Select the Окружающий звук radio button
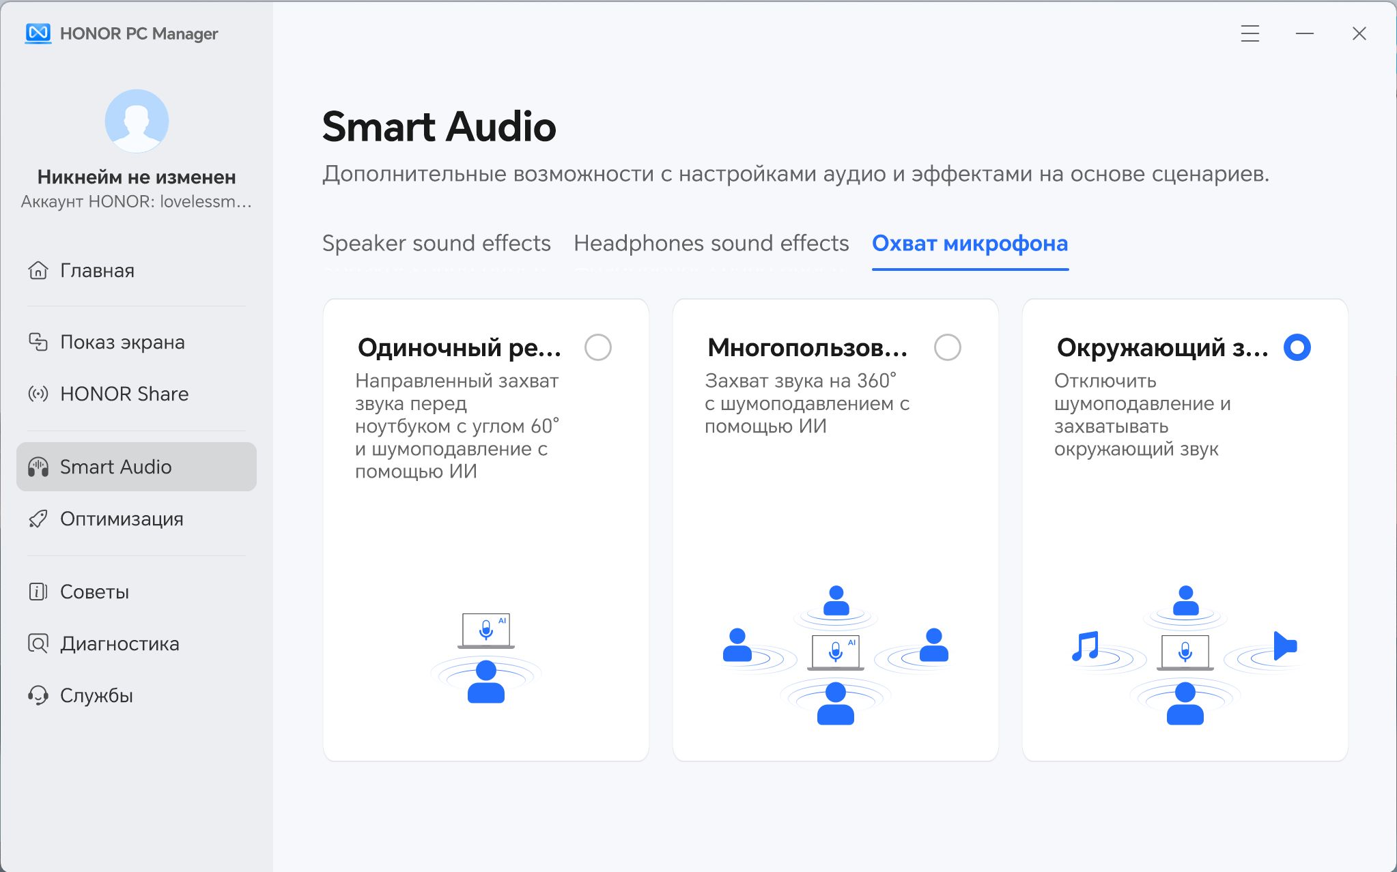1397x872 pixels. coord(1297,347)
